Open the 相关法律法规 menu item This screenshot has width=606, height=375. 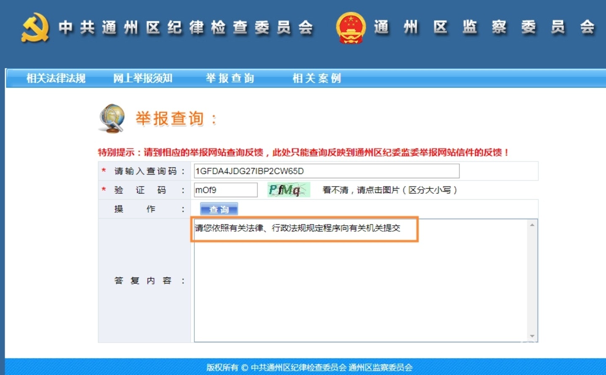pyautogui.click(x=56, y=78)
